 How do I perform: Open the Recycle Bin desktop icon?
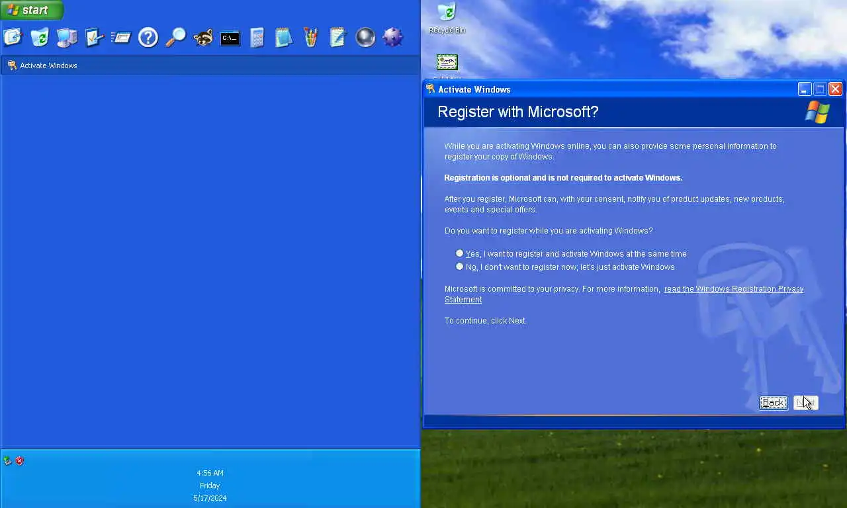[x=447, y=18]
